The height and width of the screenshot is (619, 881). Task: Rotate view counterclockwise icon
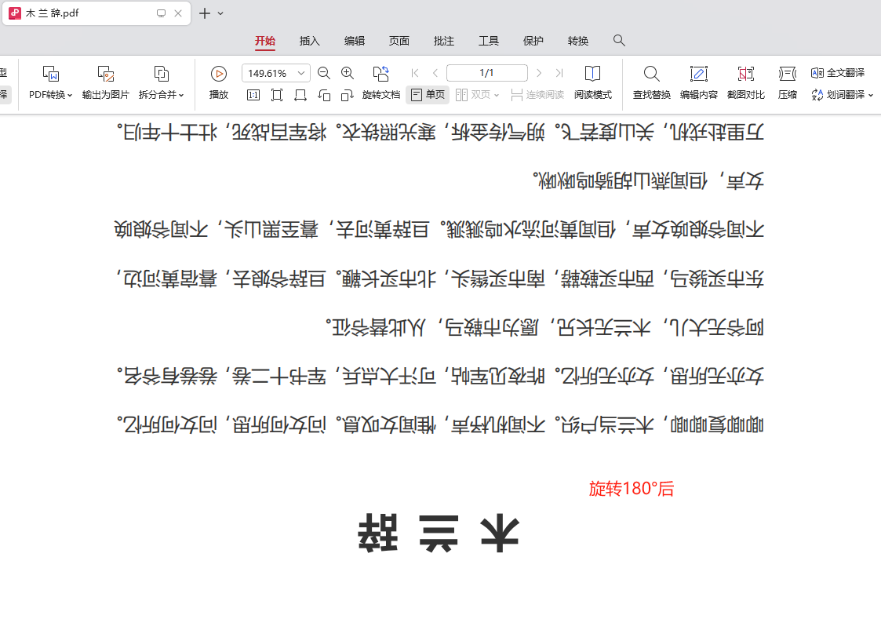pyautogui.click(x=324, y=95)
